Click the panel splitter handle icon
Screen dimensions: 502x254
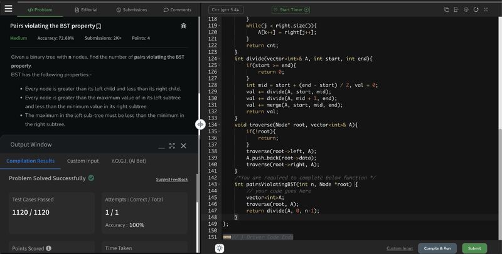[200, 124]
